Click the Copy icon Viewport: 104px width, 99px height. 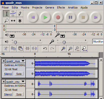click(x=13, y=49)
